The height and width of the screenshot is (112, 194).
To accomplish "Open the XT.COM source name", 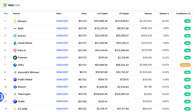I will 23,109.
